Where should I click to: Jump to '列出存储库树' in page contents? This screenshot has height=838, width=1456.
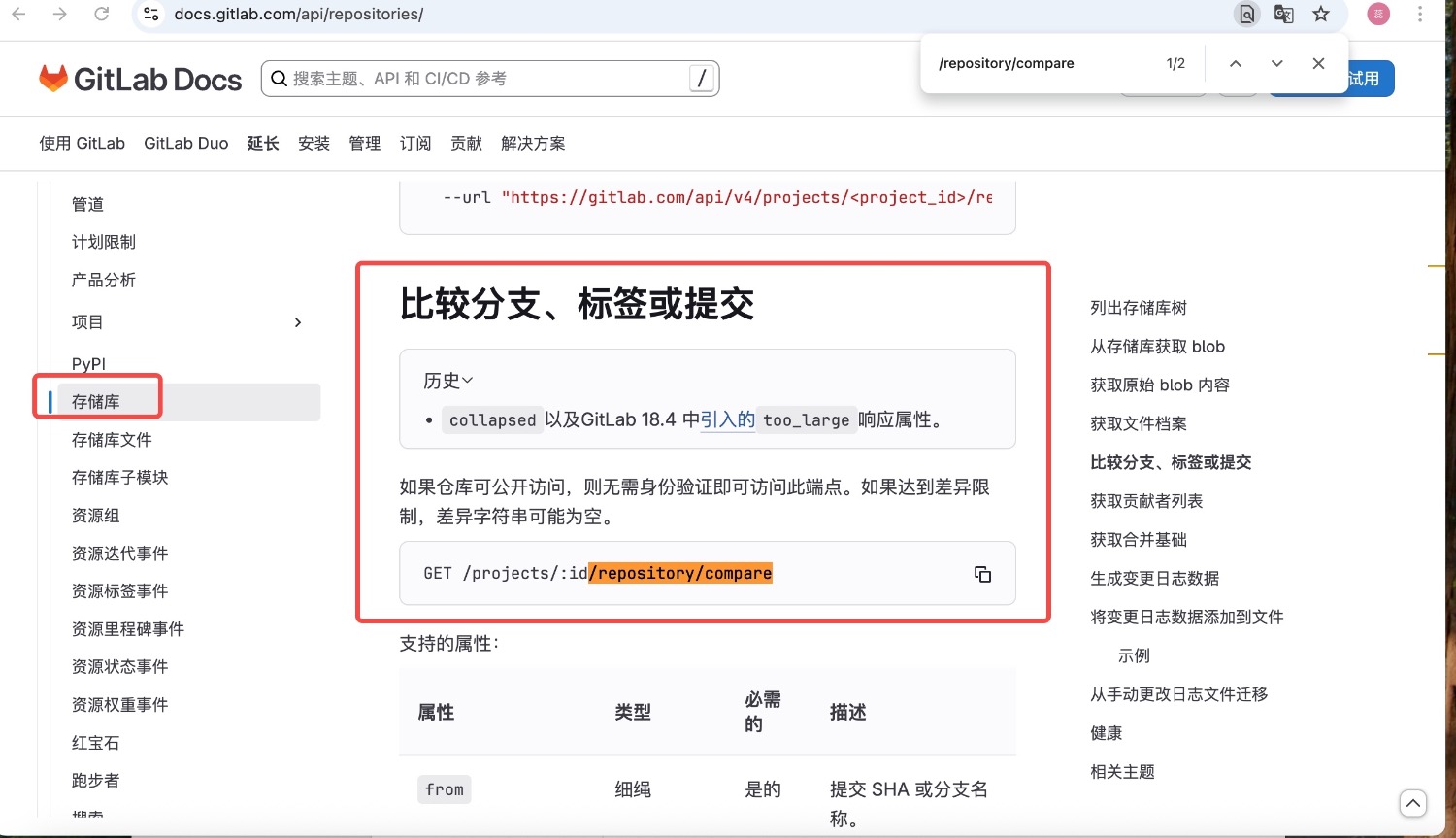pyautogui.click(x=1139, y=308)
